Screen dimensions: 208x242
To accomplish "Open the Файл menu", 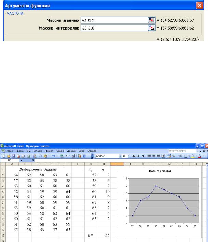I will pyautogui.click(x=10, y=151).
